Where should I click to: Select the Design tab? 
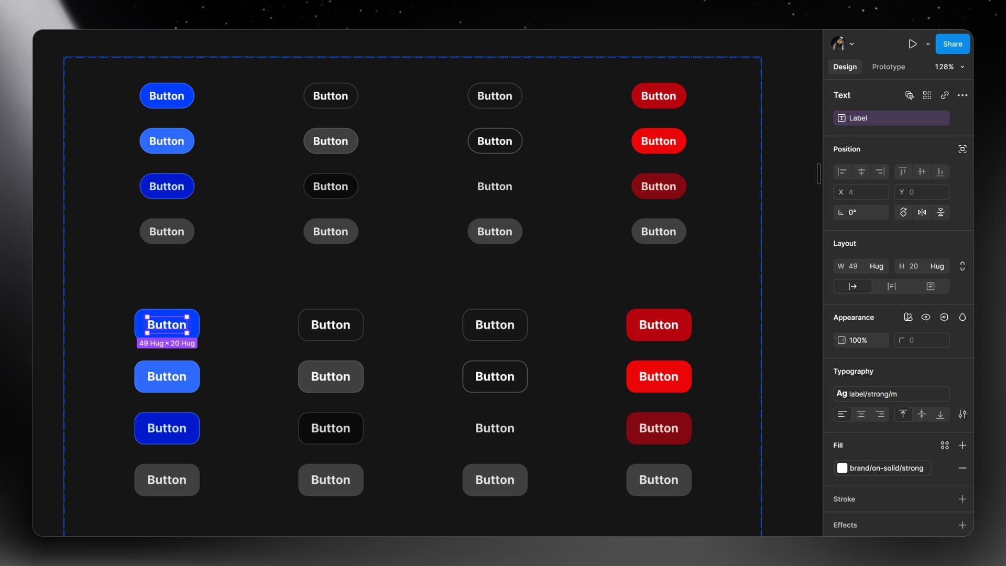point(845,67)
